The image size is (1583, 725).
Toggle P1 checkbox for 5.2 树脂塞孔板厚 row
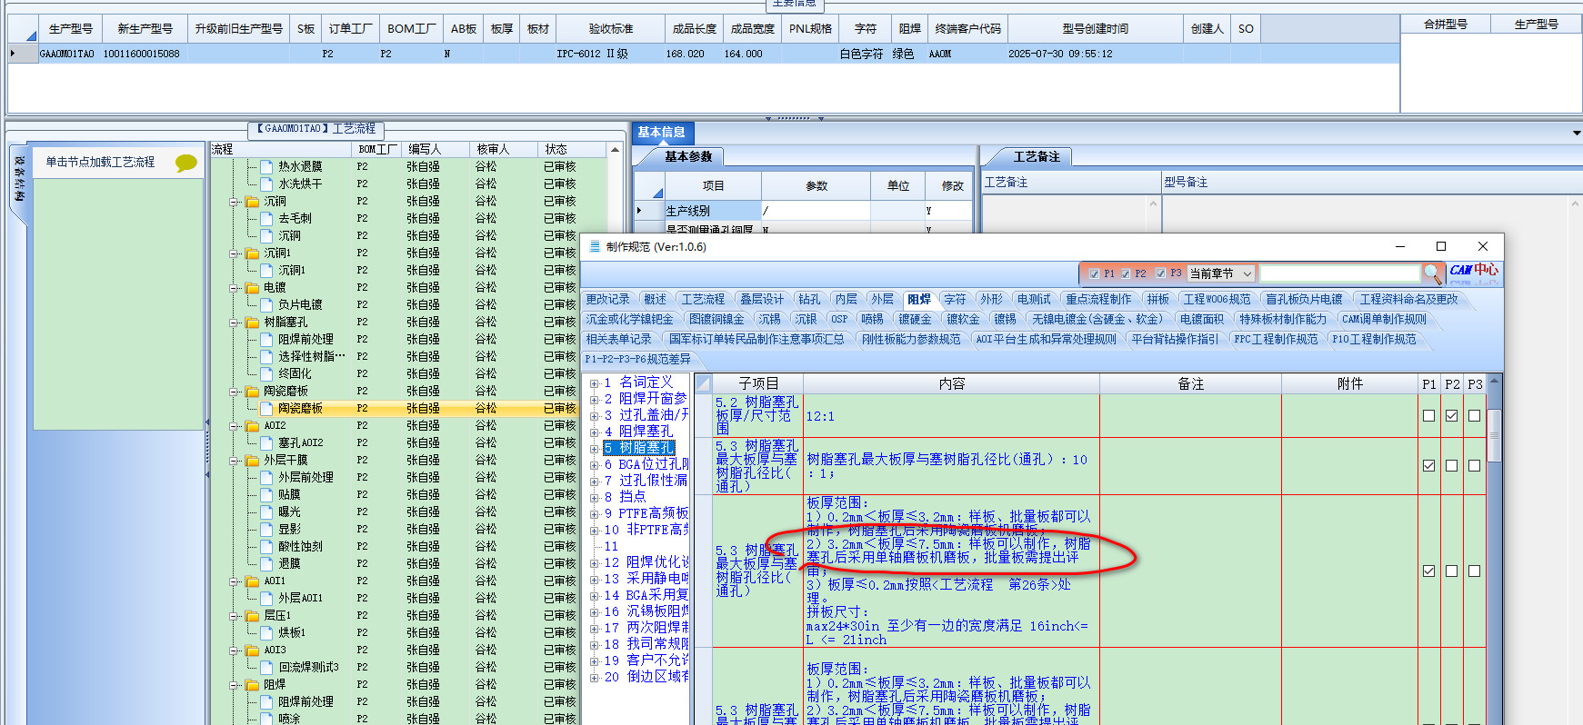click(1428, 415)
